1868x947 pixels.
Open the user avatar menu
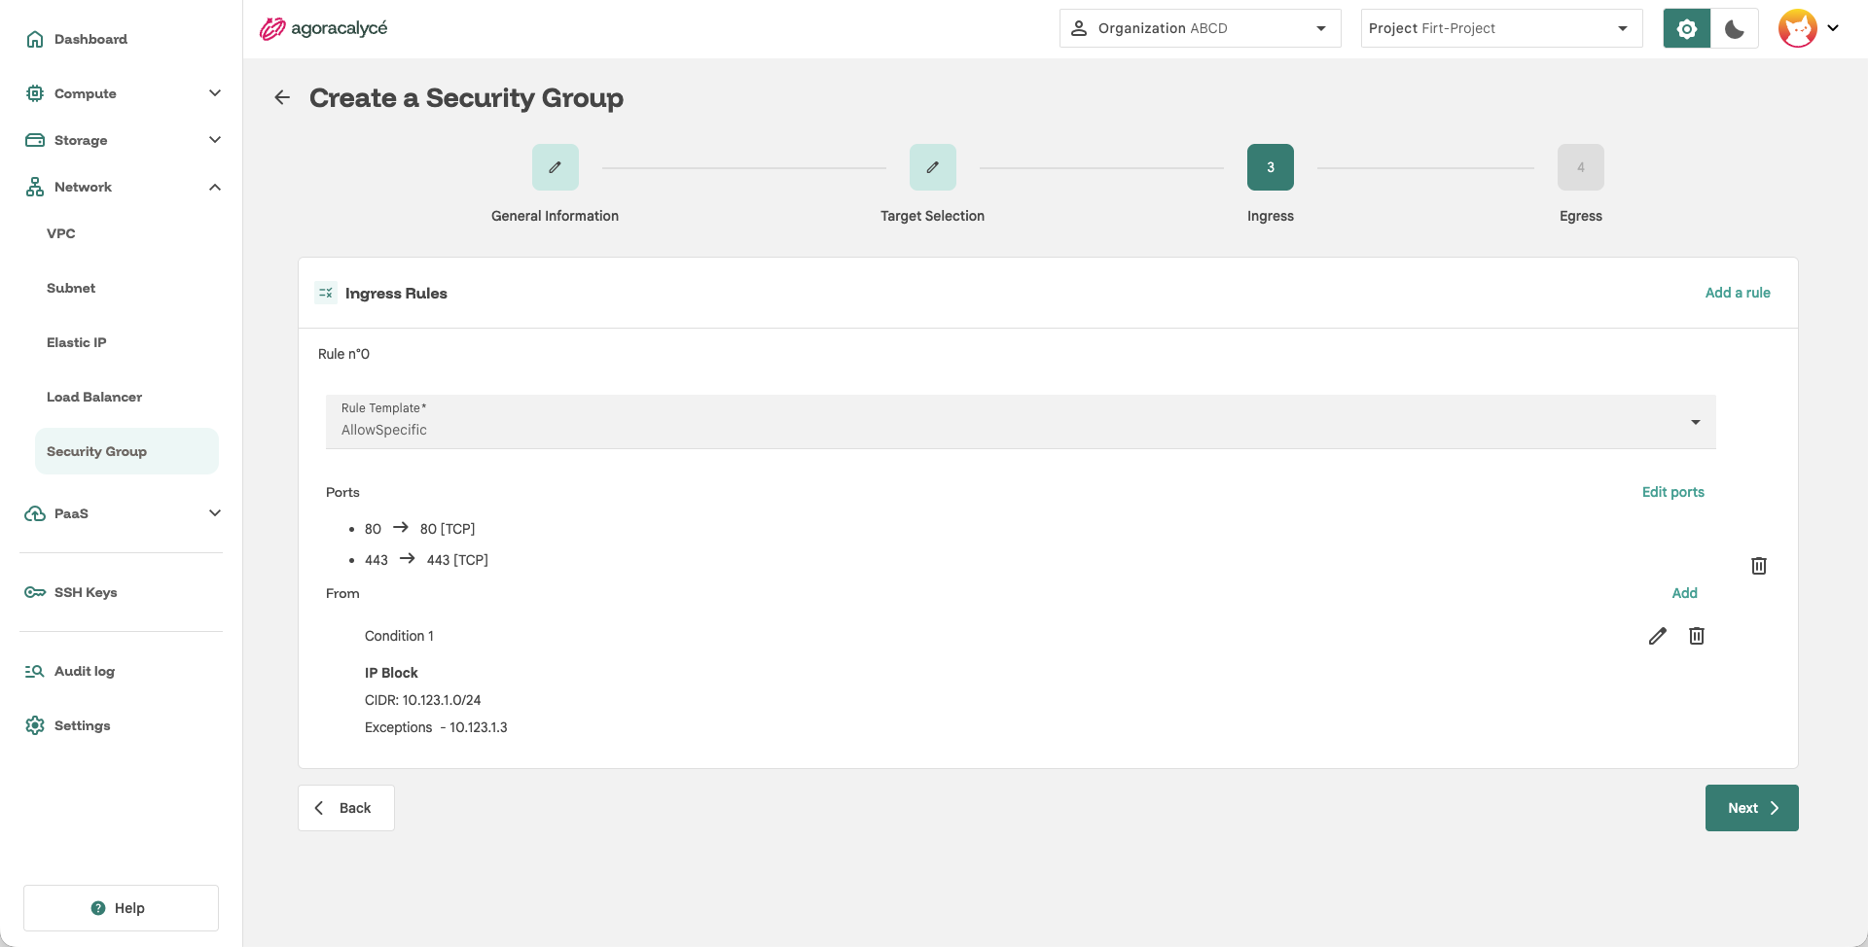1798,28
